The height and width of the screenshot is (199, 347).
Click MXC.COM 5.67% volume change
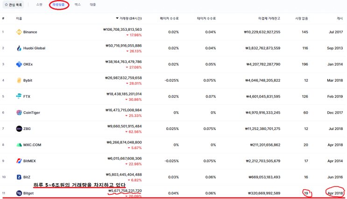click(135, 148)
